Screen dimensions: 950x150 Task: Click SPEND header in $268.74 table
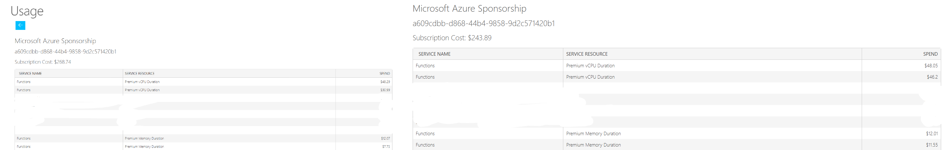(x=384, y=73)
